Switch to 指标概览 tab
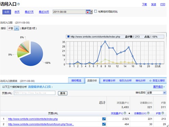The image size is (169, 127). (x=76, y=80)
